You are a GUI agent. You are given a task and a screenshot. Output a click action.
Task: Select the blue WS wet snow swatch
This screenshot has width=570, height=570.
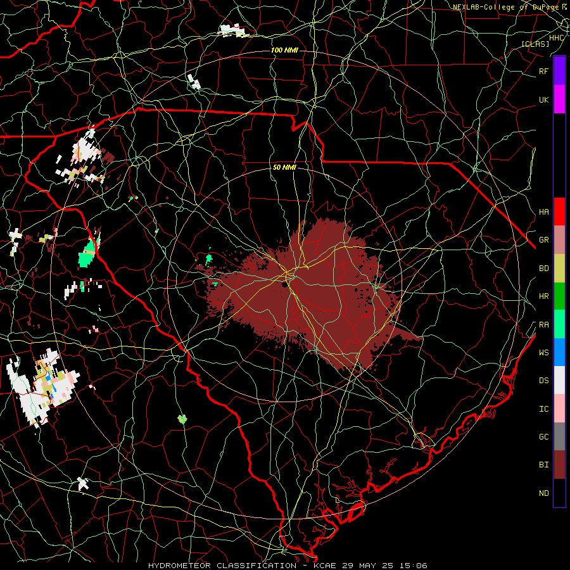(559, 352)
